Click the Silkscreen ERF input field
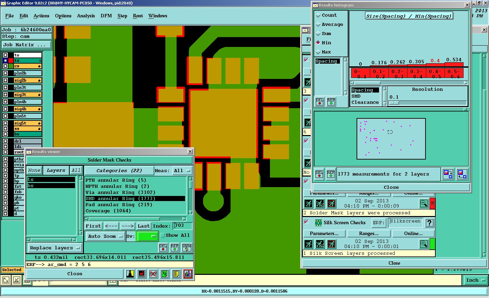Image resolution: width=489 pixels, height=298 pixels. [405, 223]
